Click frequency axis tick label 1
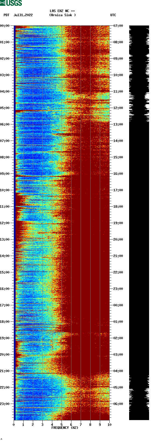 23,425
